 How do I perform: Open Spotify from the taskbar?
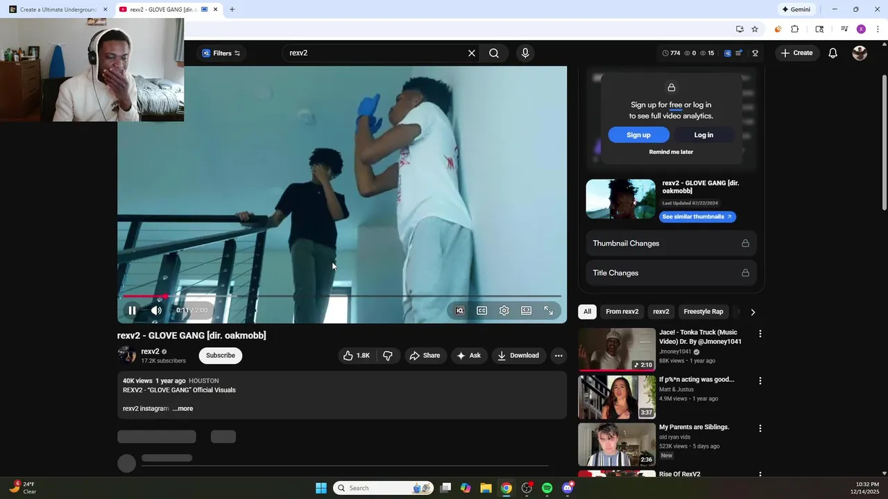[547, 488]
